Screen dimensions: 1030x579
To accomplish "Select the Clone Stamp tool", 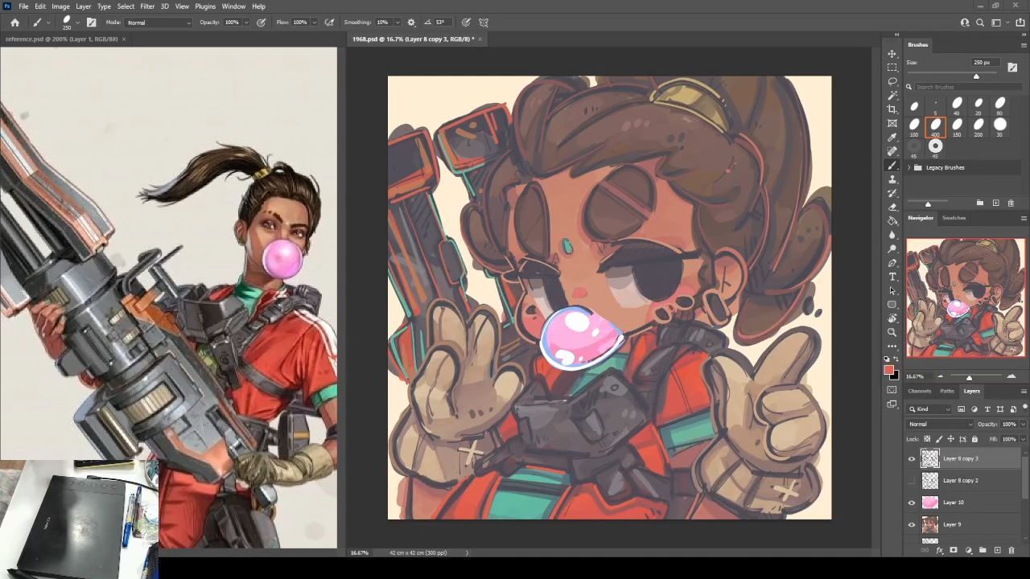I will (892, 179).
